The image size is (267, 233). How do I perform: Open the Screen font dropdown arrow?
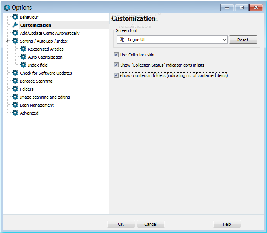pyautogui.click(x=224, y=40)
